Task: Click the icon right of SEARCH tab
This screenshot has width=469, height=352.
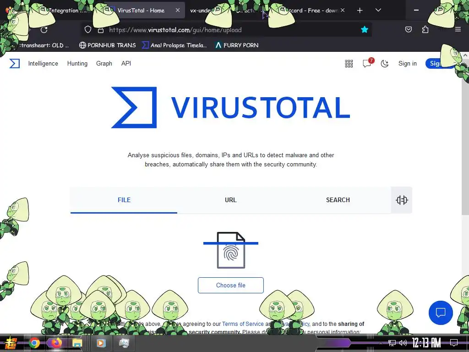Action: coord(402,200)
